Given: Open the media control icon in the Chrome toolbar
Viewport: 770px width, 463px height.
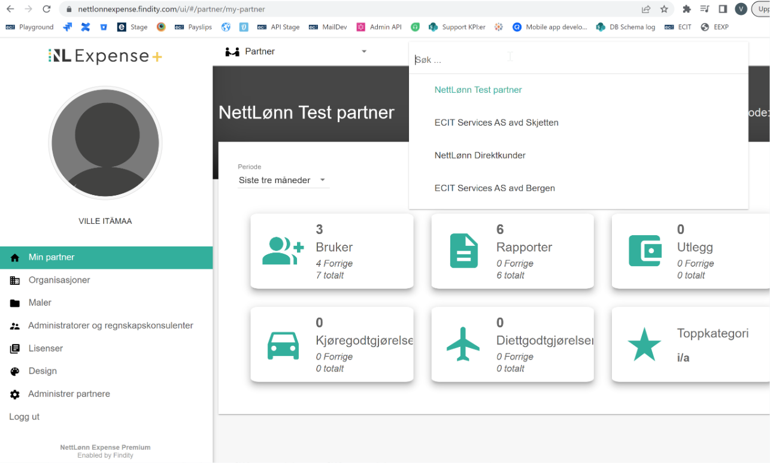Looking at the screenshot, I should [x=705, y=9].
